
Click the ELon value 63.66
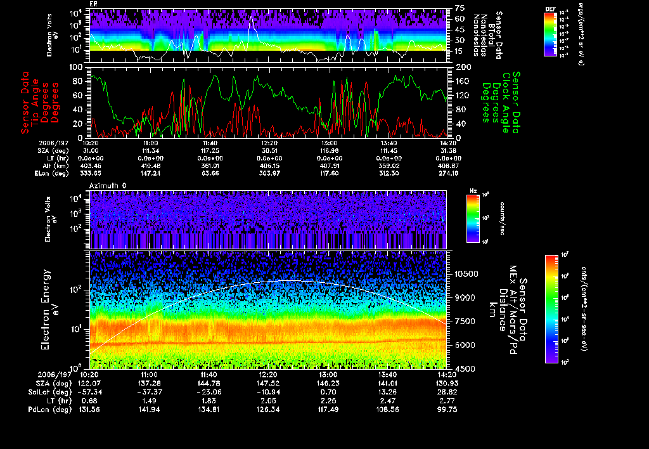[x=210, y=174]
